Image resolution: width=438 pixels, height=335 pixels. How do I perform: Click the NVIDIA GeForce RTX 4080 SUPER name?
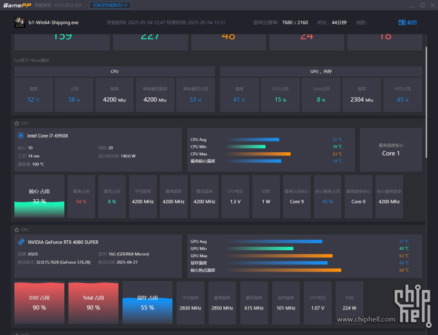[x=63, y=242]
